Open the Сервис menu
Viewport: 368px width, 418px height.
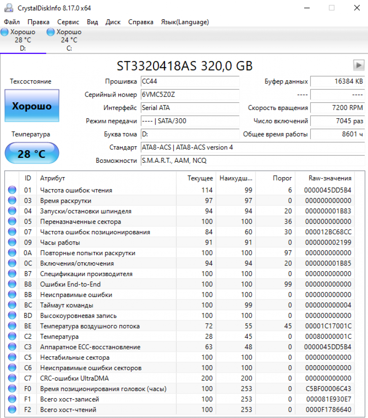pos(68,22)
